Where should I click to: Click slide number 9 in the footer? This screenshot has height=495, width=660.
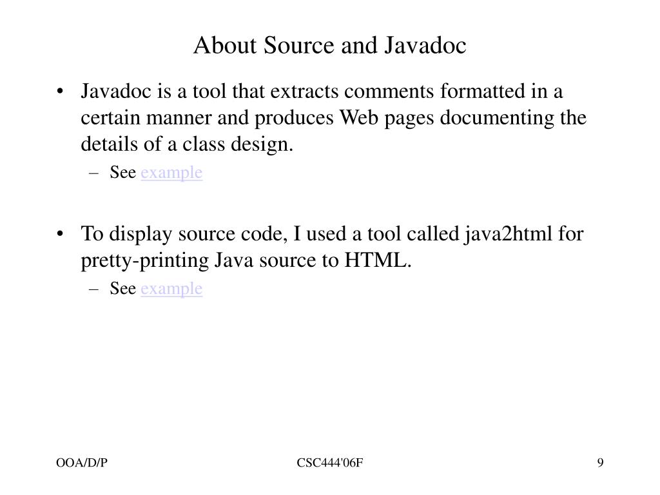tap(600, 462)
